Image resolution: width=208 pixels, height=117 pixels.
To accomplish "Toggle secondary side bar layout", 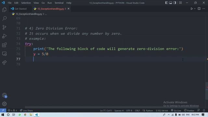I will (x=175, y=3).
